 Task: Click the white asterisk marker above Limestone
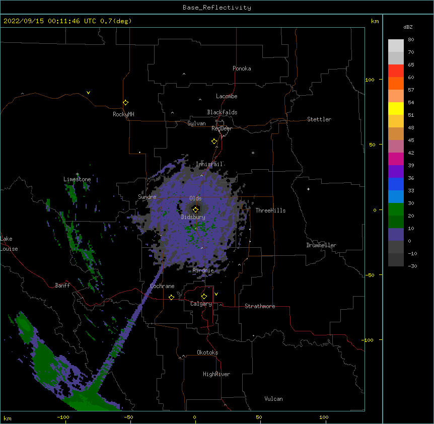(x=77, y=174)
